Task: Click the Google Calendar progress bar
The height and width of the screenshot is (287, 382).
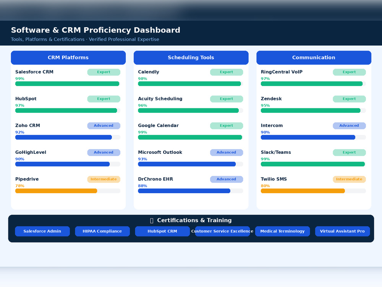Action: click(191, 137)
